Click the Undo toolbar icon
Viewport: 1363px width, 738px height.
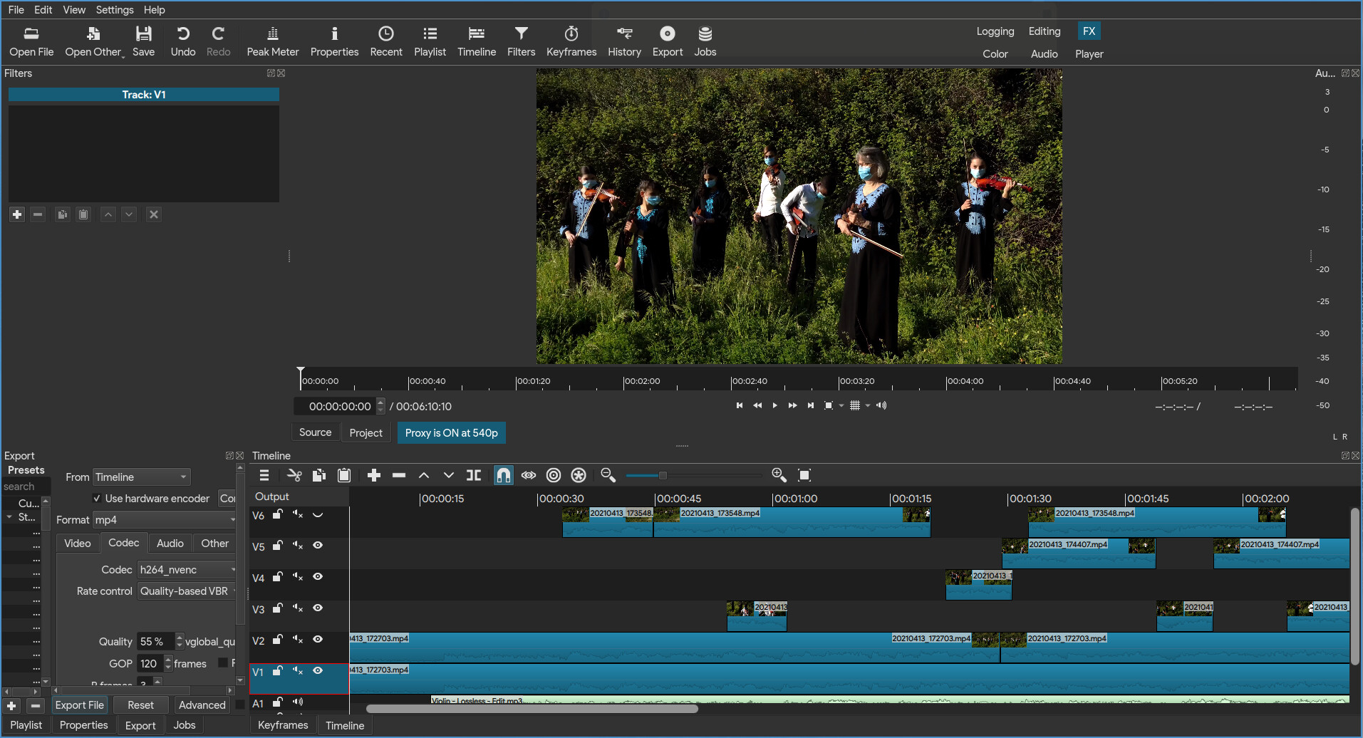tap(182, 41)
